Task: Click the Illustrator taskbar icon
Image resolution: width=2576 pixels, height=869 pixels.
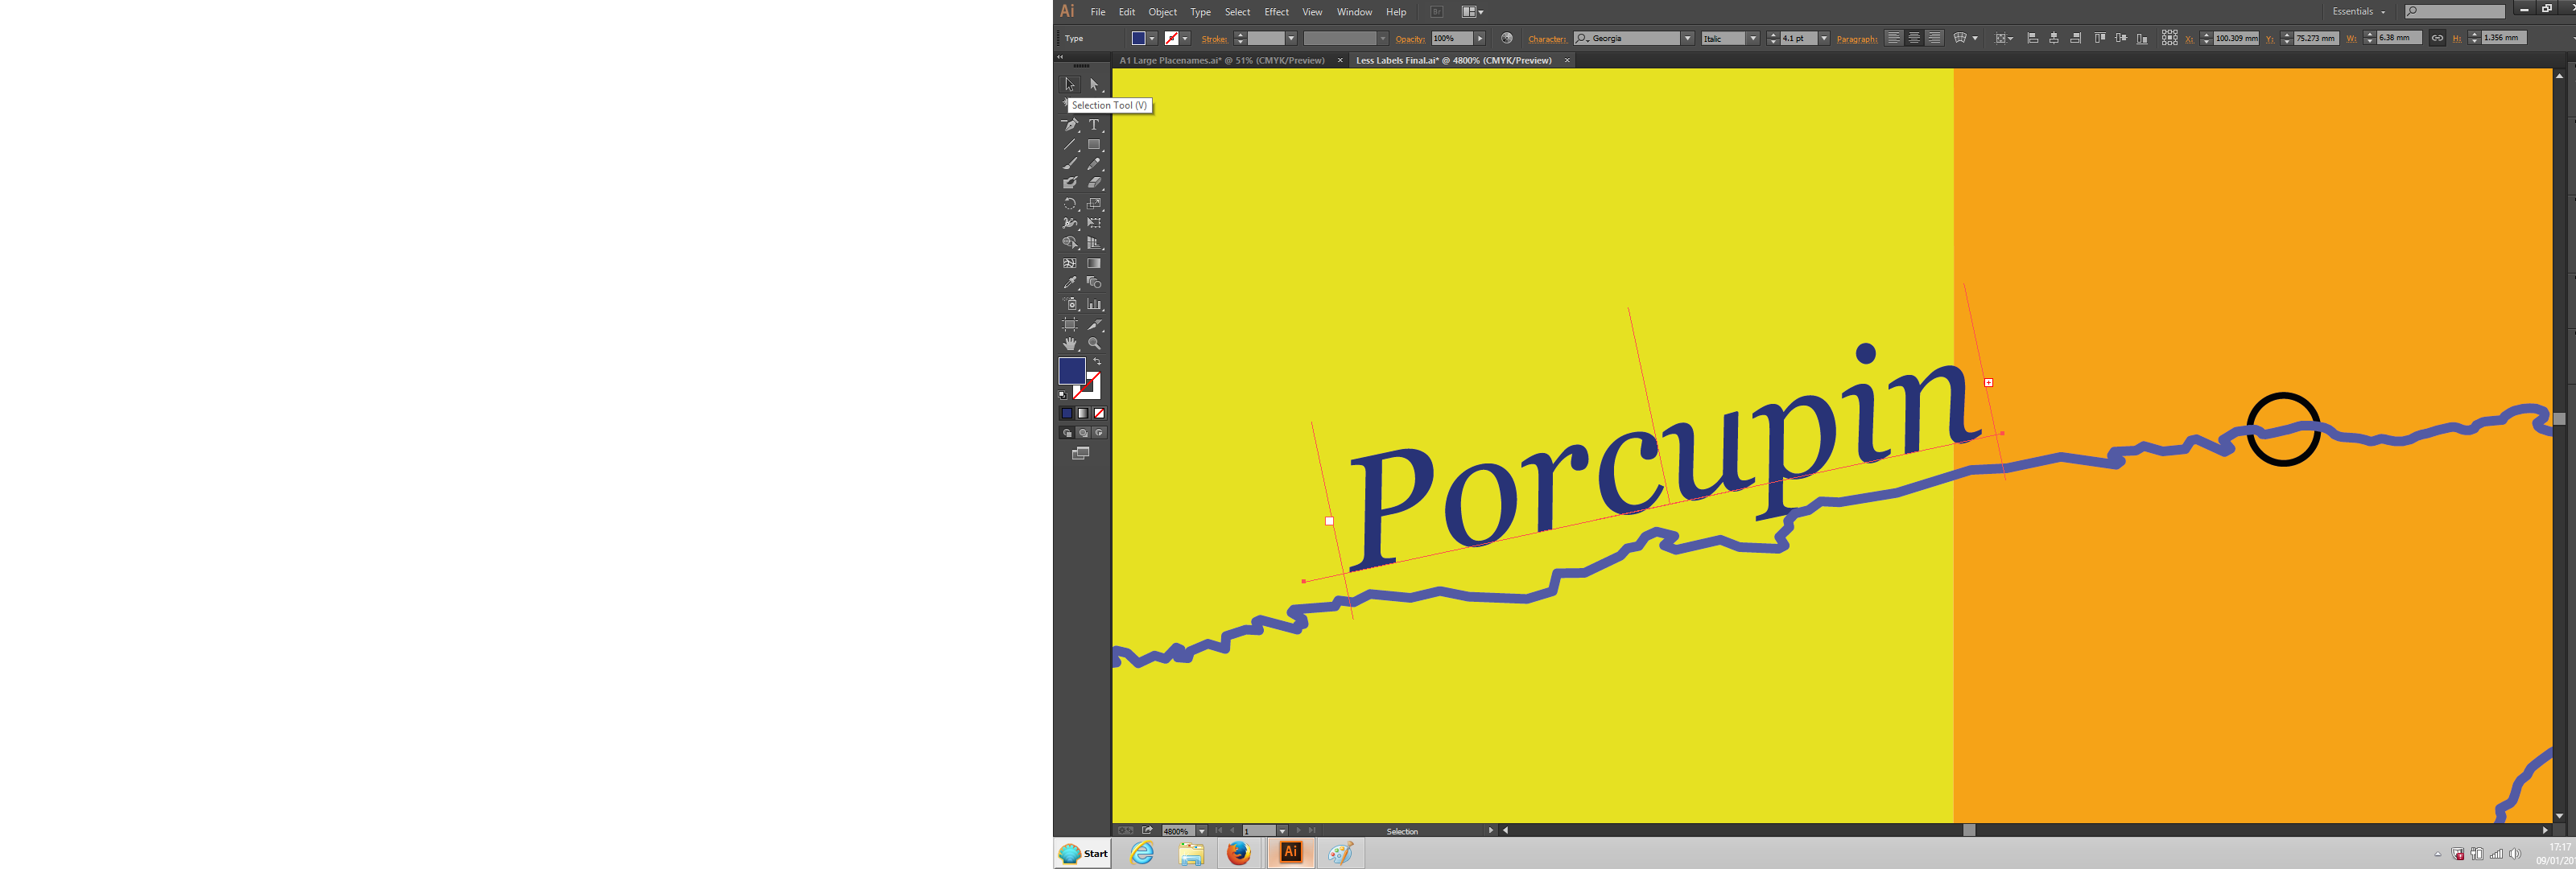Action: [x=1290, y=853]
